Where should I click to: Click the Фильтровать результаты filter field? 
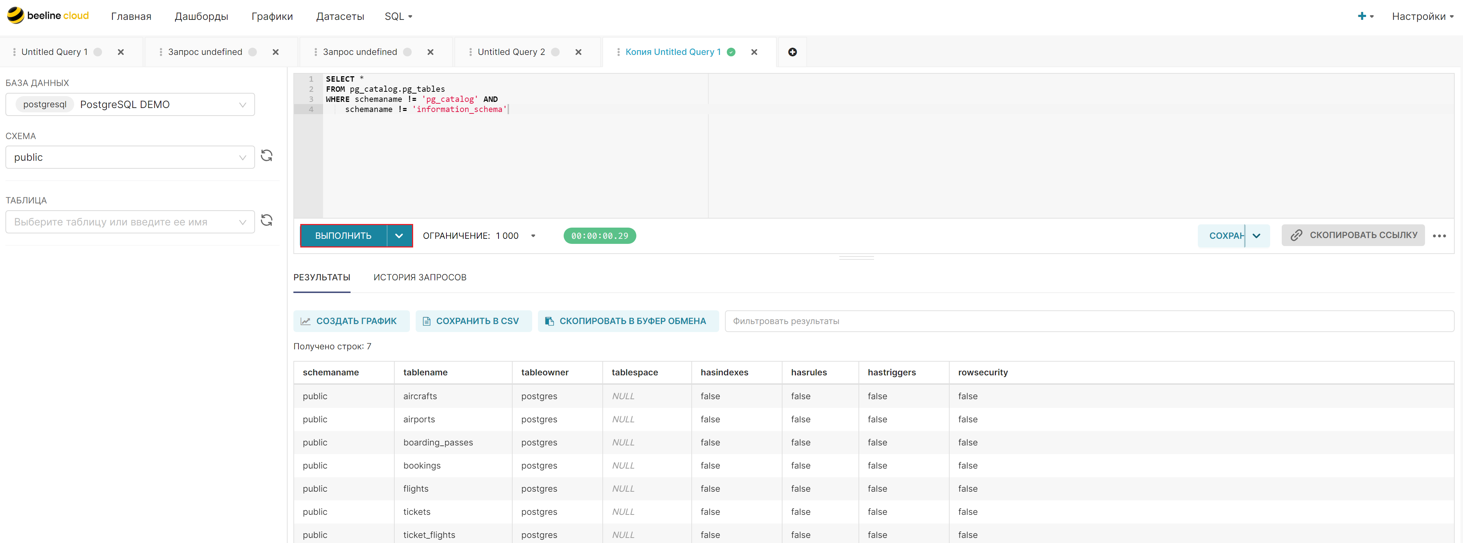[1089, 321]
